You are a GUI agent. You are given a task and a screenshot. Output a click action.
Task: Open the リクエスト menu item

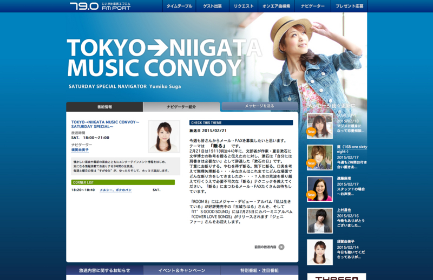click(244, 6)
